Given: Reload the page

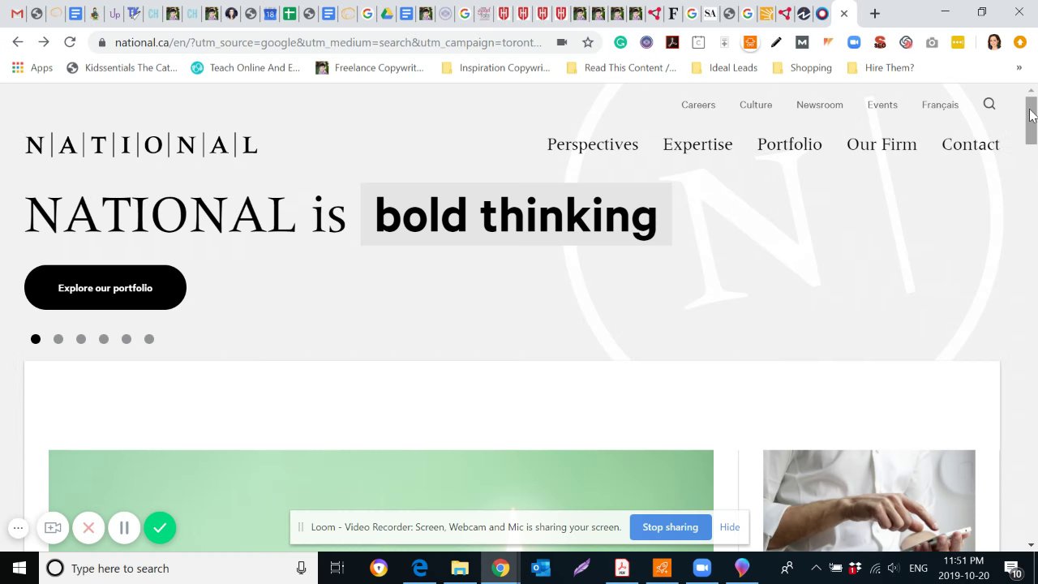Looking at the screenshot, I should point(70,42).
